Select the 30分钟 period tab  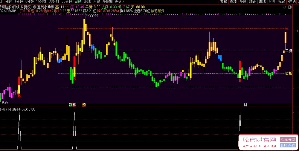coord(54,2)
